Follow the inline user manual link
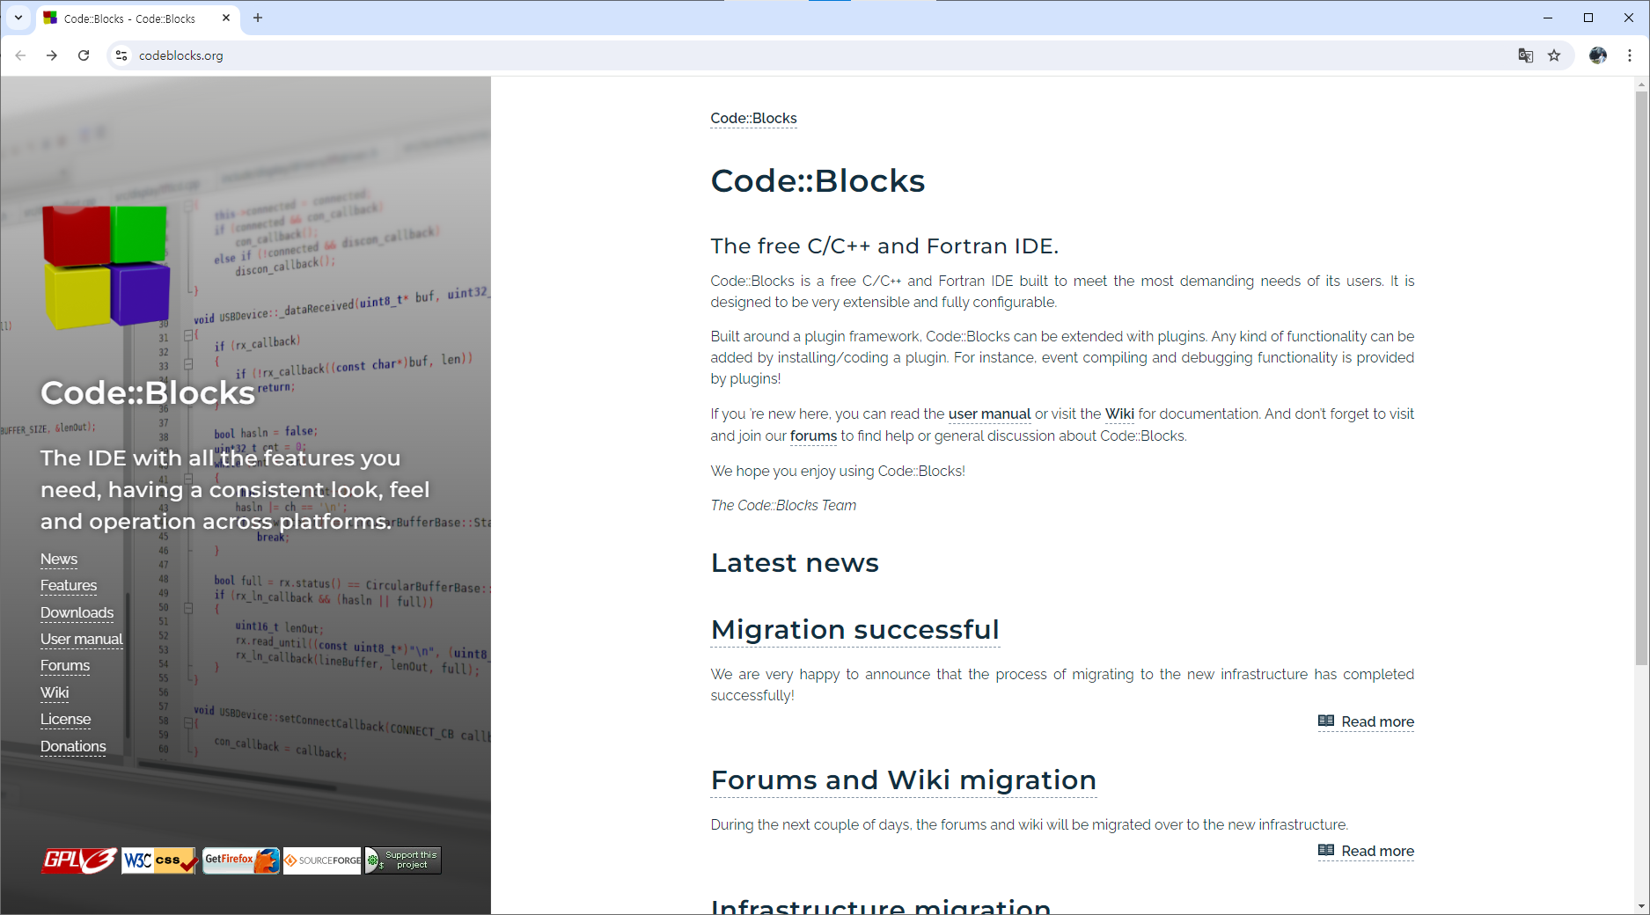Image resolution: width=1650 pixels, height=915 pixels. pos(989,414)
